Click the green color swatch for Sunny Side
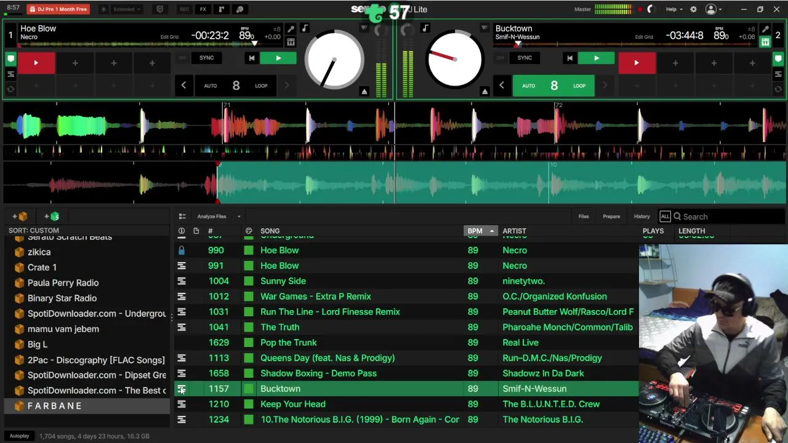The image size is (788, 443). (248, 281)
